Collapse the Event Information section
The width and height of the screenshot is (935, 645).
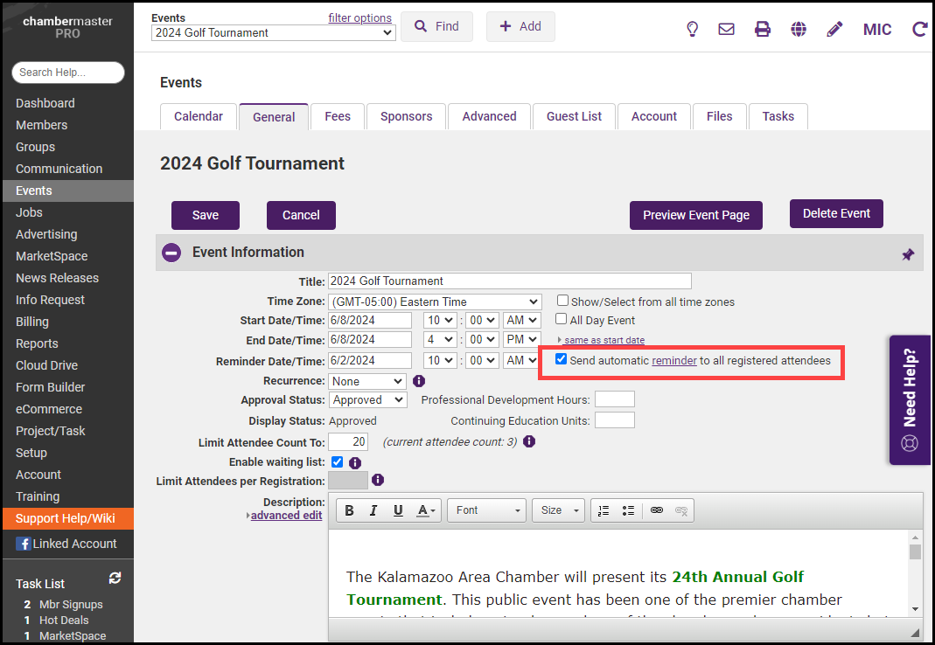tap(172, 253)
